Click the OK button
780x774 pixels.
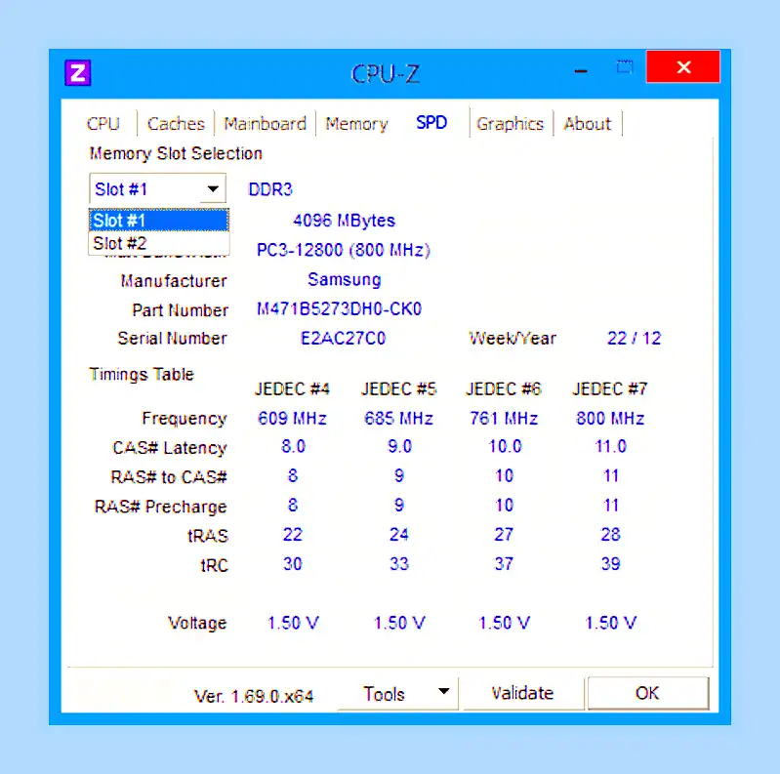tap(647, 693)
